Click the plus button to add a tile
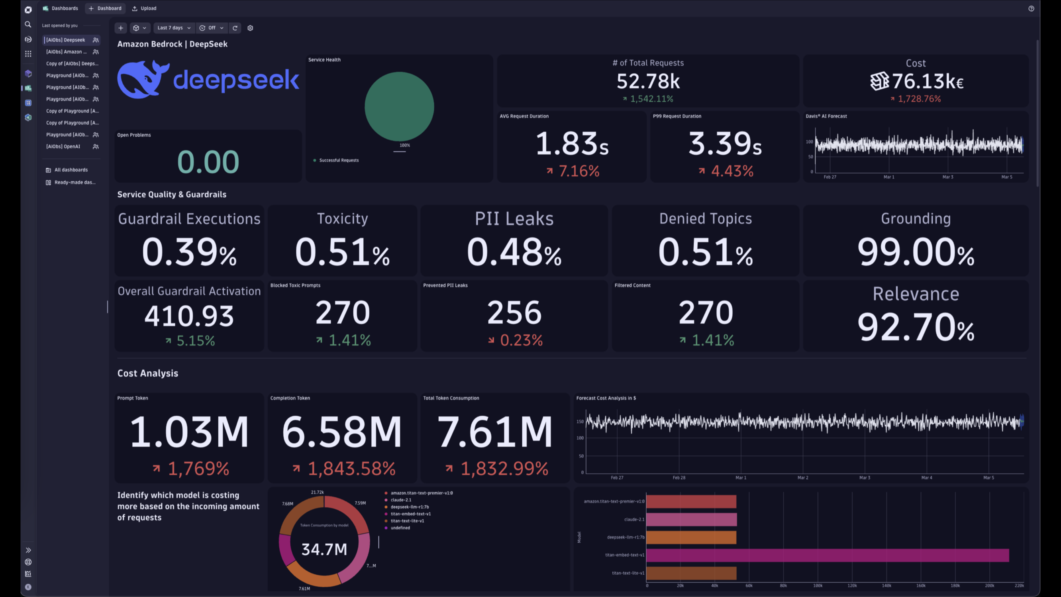The image size is (1061, 597). click(x=121, y=28)
